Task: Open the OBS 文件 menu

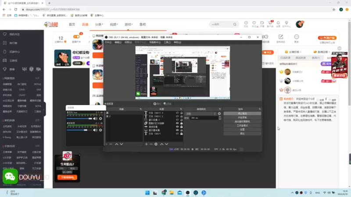Action: click(108, 42)
